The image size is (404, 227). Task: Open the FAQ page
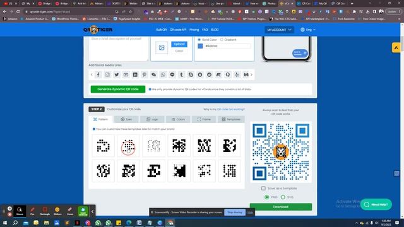(x=205, y=30)
